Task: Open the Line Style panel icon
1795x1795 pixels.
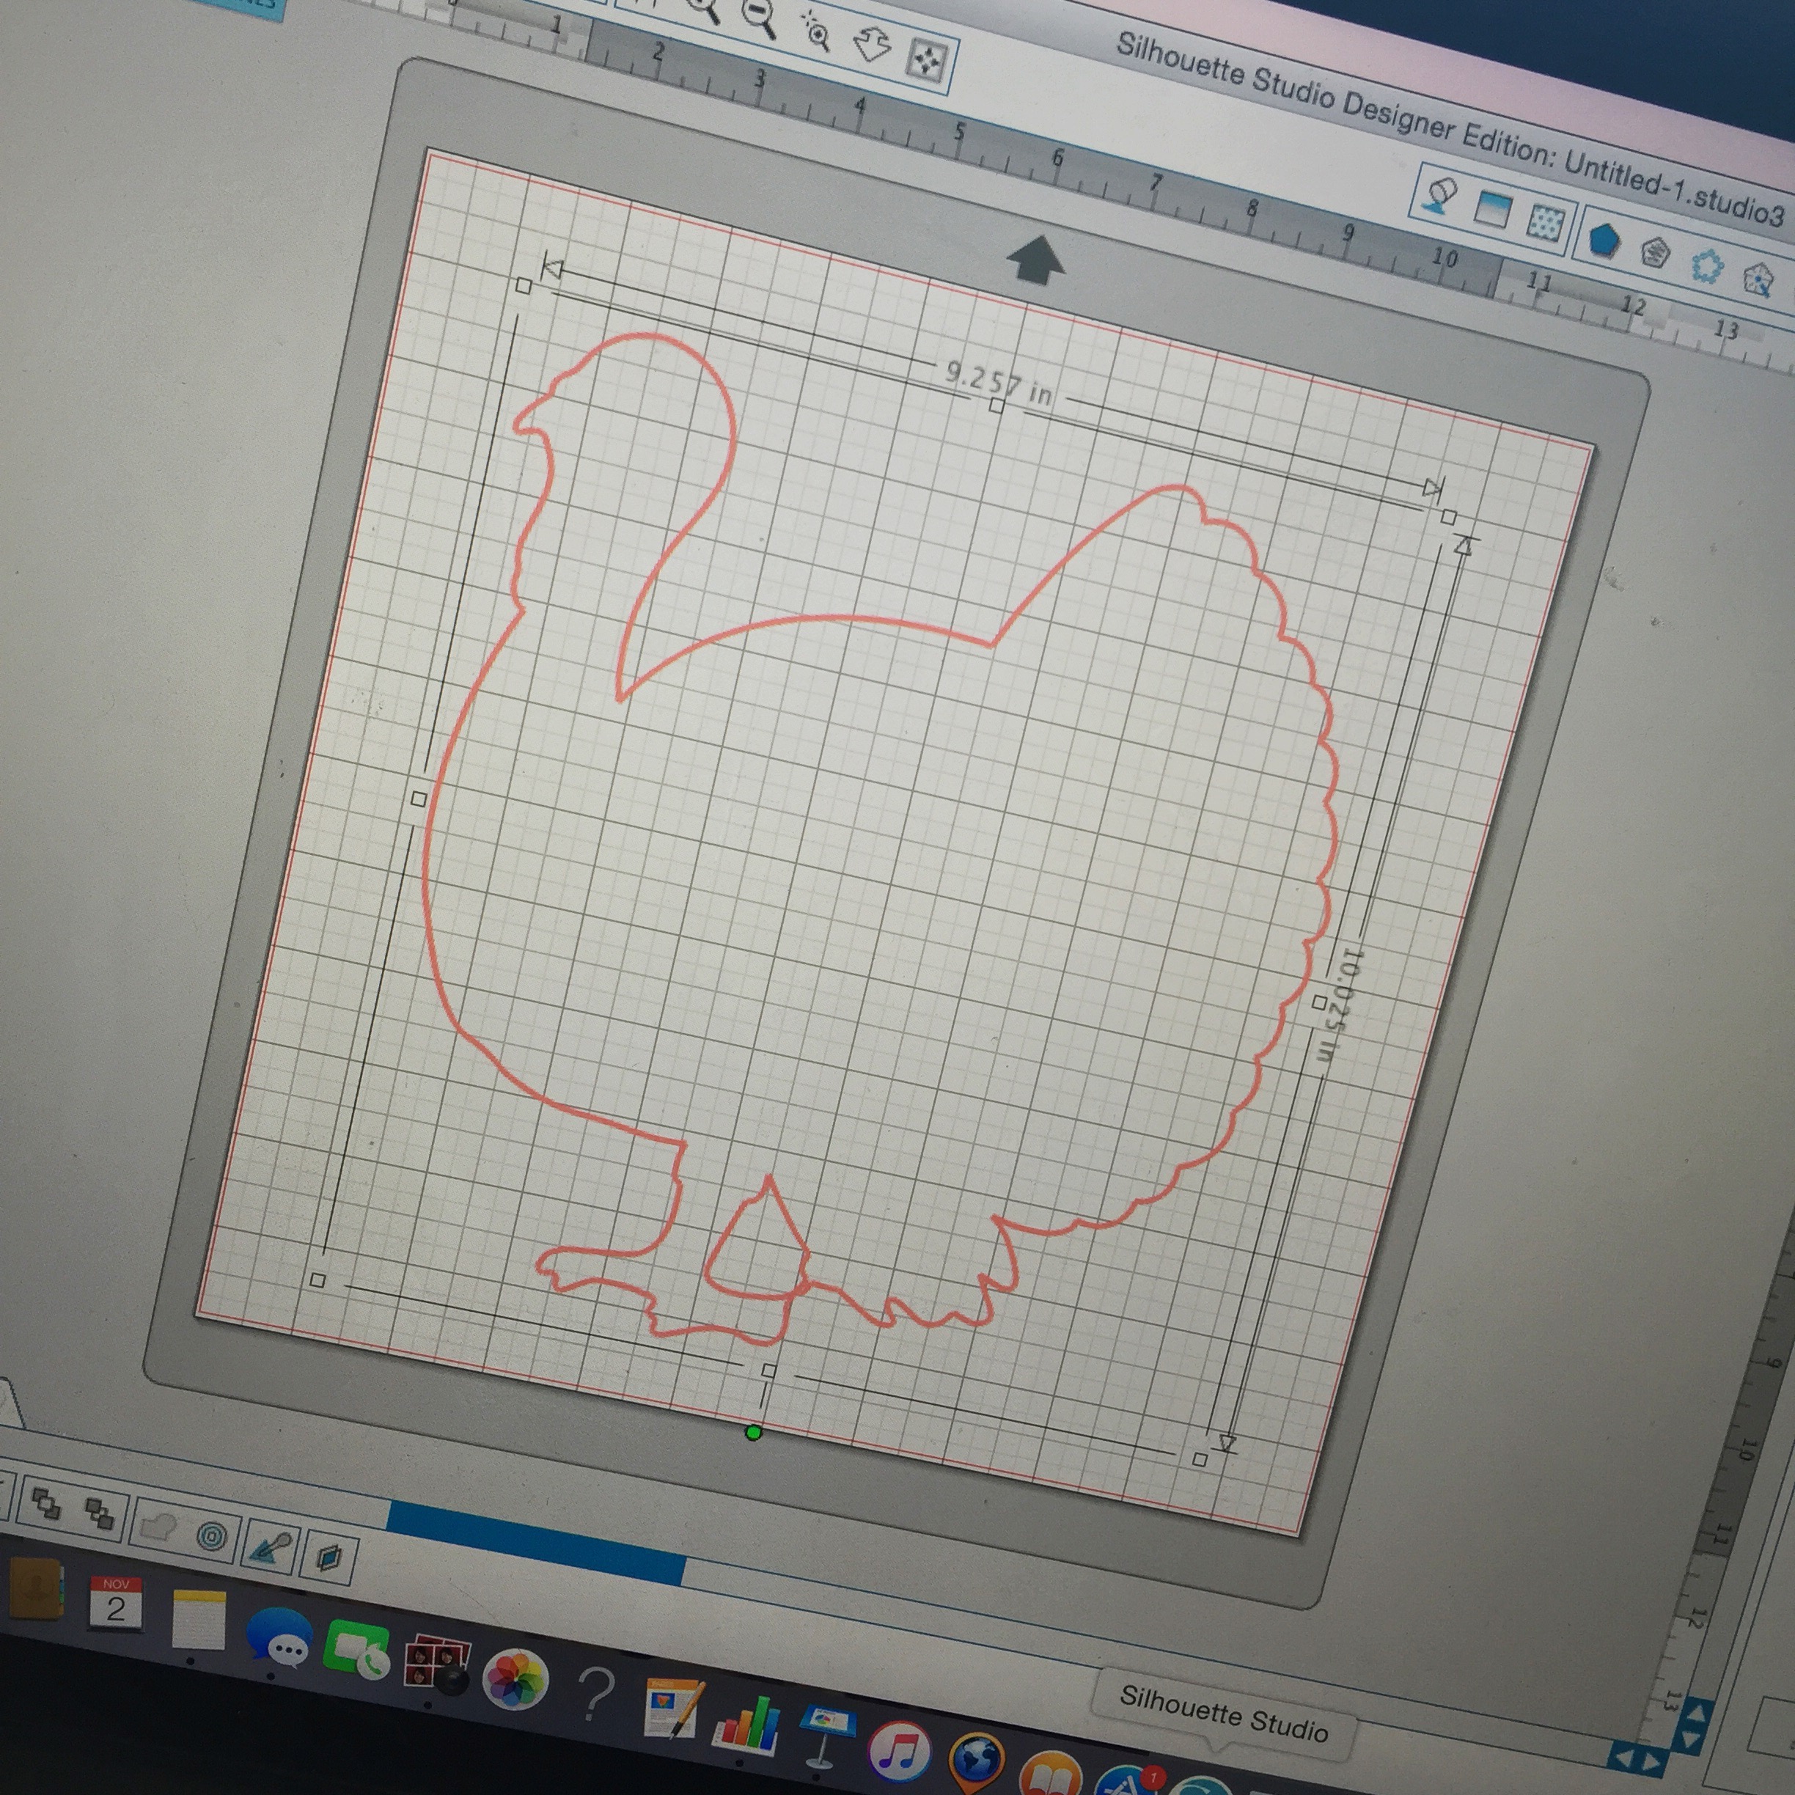Action: 1653,252
